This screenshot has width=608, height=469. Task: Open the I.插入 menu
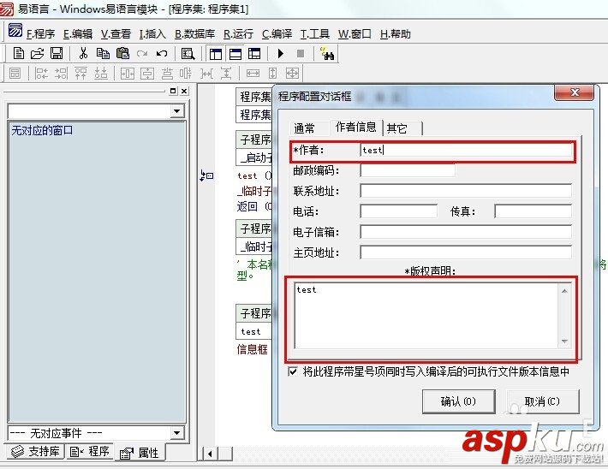[152, 34]
